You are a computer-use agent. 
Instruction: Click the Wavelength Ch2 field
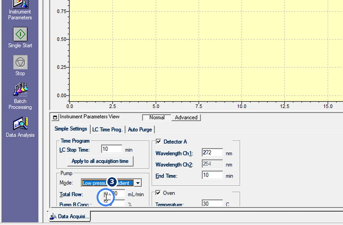tap(212, 164)
